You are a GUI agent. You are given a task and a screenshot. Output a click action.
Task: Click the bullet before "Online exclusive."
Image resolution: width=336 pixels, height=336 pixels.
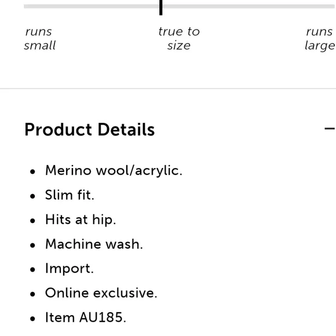pyautogui.click(x=32, y=294)
